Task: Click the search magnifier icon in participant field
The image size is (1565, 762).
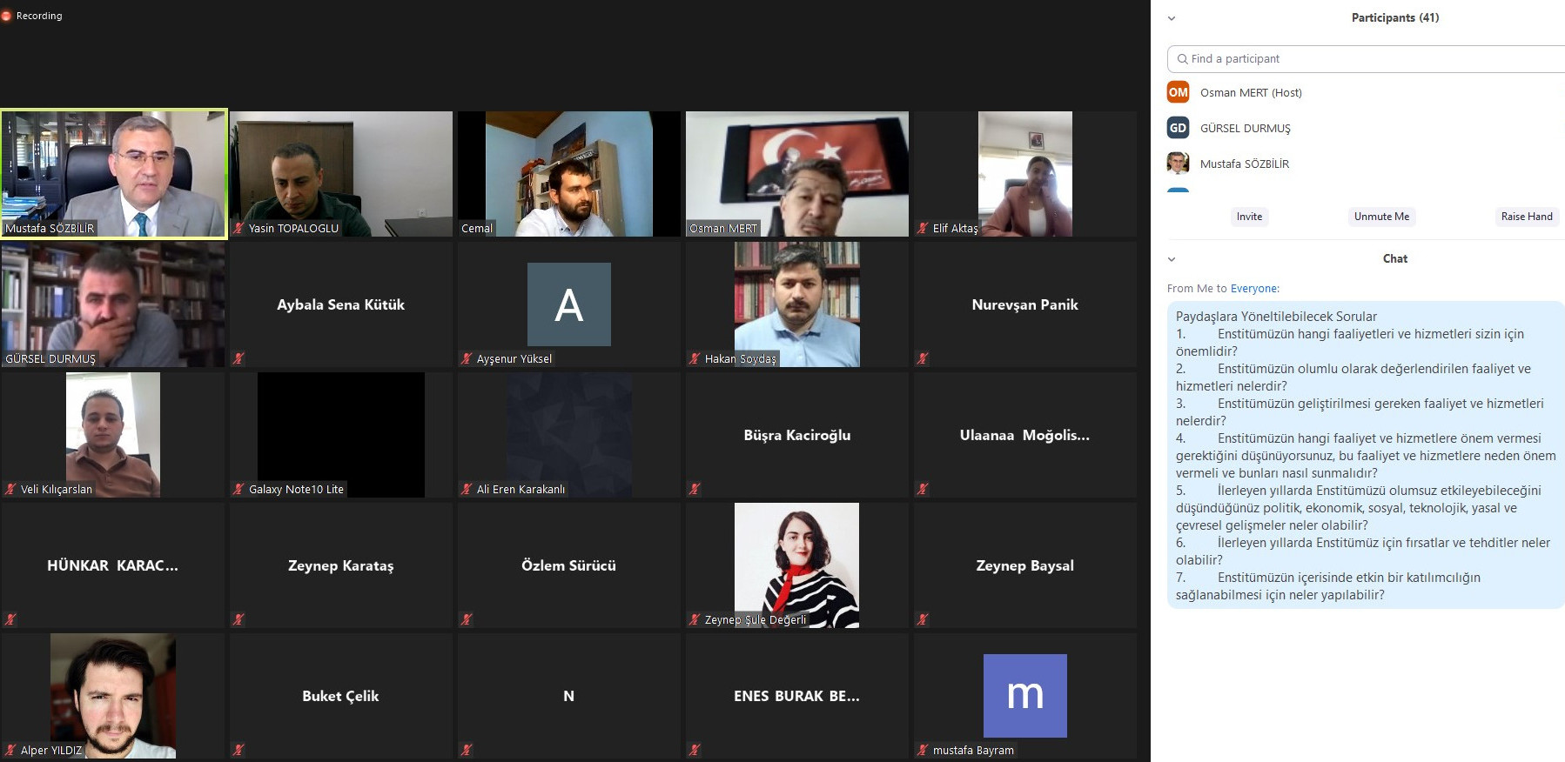Action: click(x=1182, y=59)
